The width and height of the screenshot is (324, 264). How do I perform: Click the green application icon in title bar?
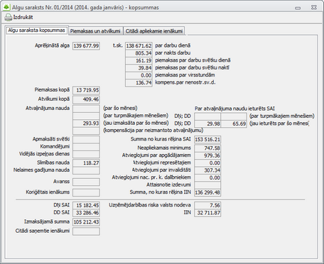pyautogui.click(x=6, y=7)
